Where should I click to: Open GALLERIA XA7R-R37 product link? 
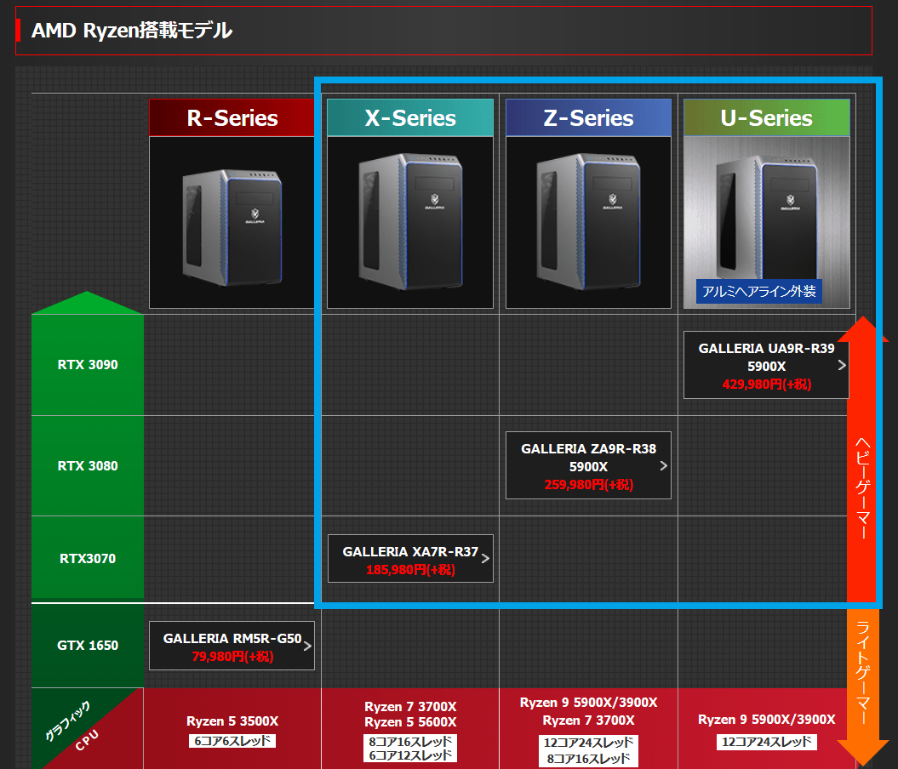point(410,558)
